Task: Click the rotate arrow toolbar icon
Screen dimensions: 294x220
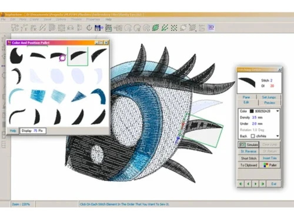Action: (89, 28)
